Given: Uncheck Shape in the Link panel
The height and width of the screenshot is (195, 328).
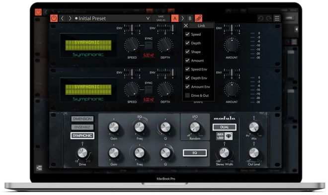Looking at the screenshot, I should (x=187, y=52).
